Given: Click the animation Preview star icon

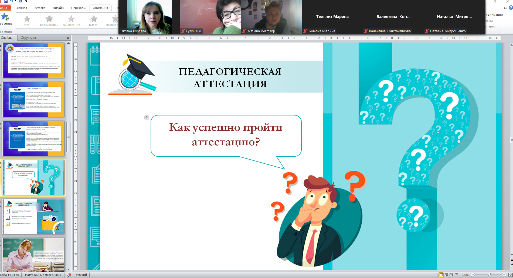Looking at the screenshot, I should coord(5,17).
